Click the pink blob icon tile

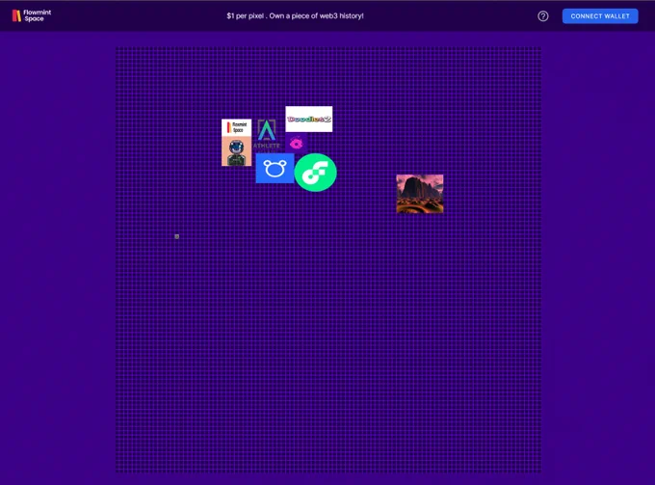296,144
